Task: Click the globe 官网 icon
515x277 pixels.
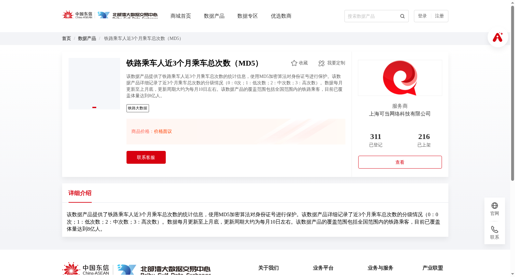Action: pyautogui.click(x=495, y=206)
